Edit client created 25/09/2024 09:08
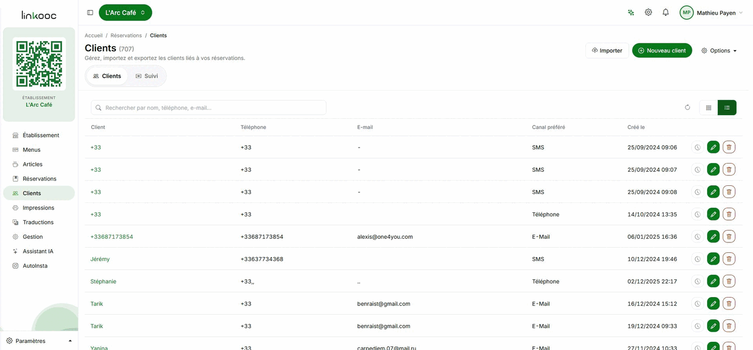 click(713, 192)
